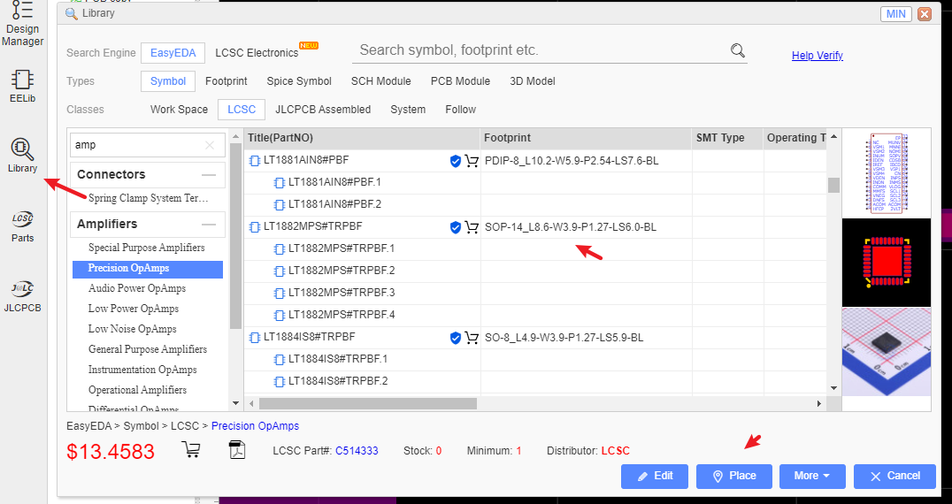Click the symbol icon of LT1882MPS#TRPBF.1

[279, 248]
